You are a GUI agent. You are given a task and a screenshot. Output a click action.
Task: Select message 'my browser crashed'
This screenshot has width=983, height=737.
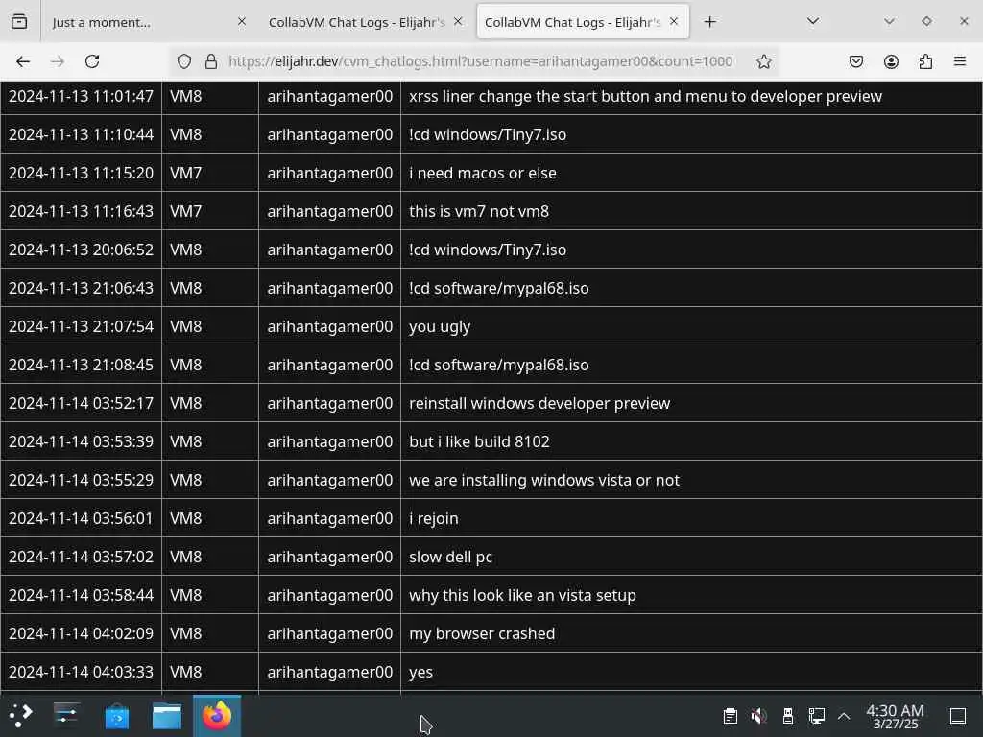tap(482, 633)
